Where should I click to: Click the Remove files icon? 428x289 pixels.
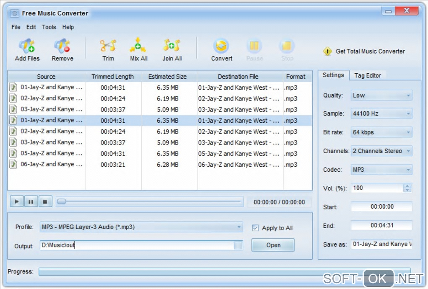pos(62,46)
